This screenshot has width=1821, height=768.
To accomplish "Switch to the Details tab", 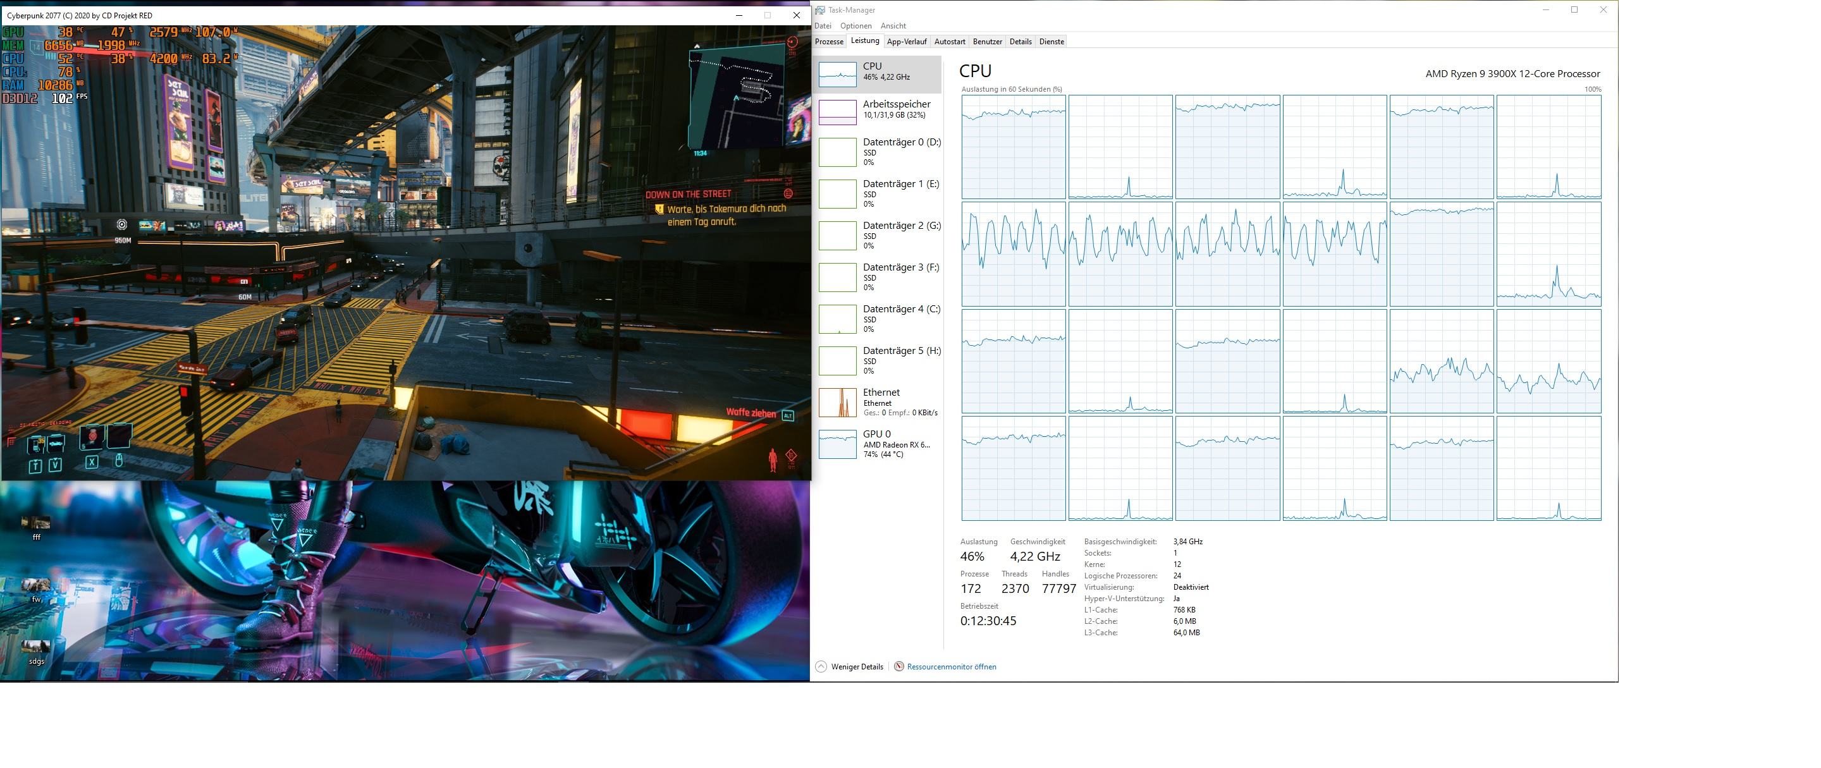I will (x=1020, y=42).
